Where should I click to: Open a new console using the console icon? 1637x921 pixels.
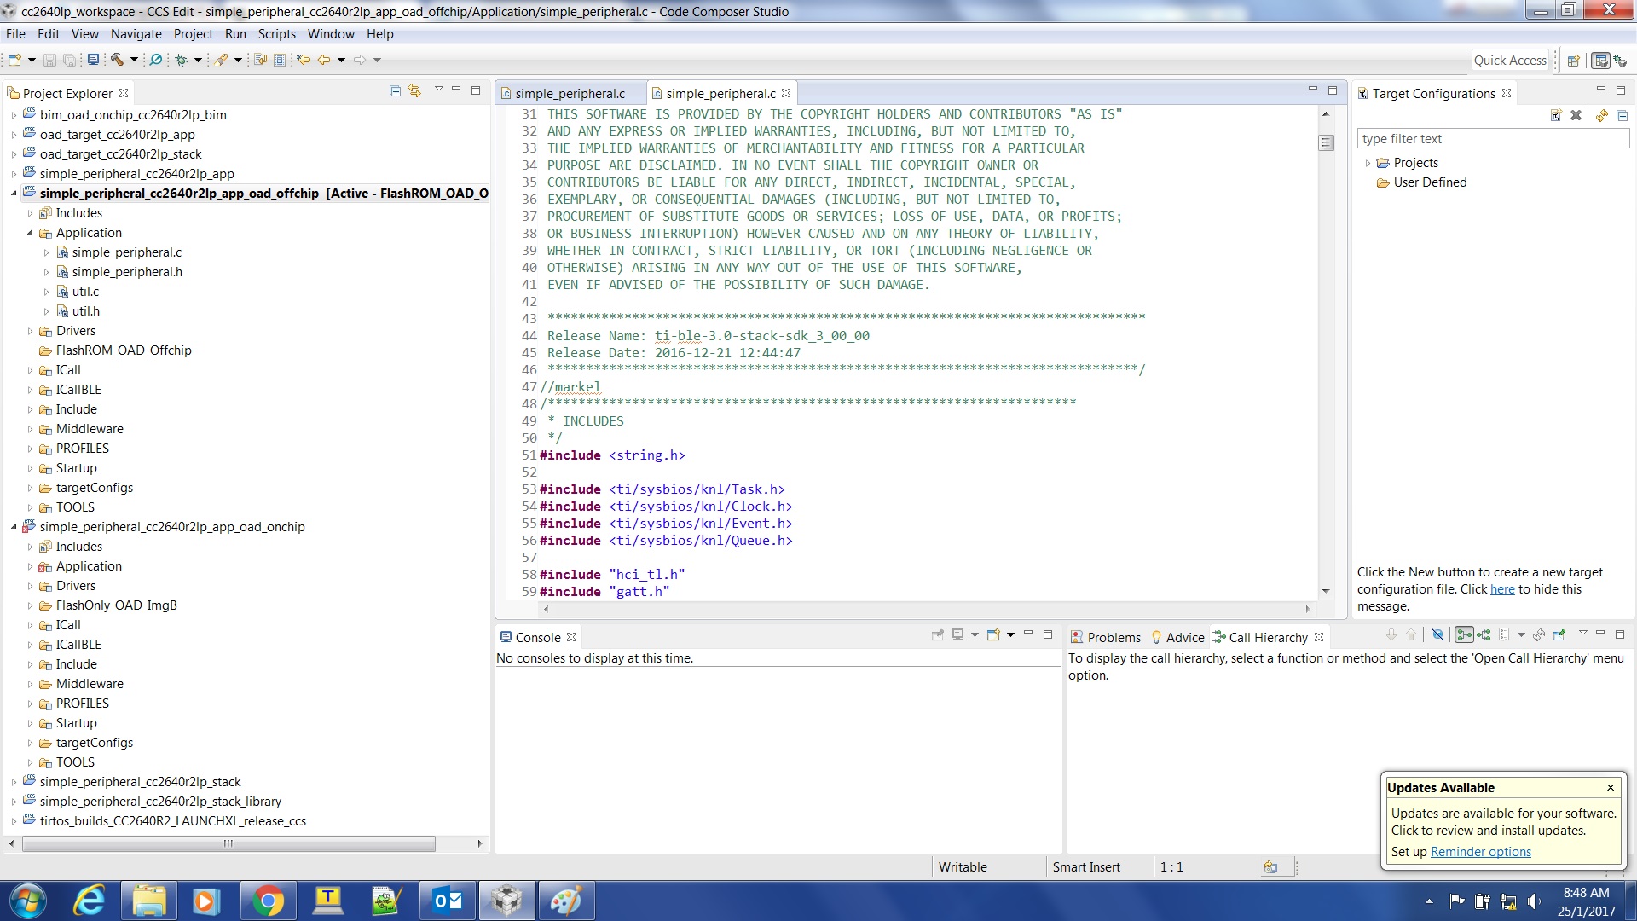pyautogui.click(x=994, y=634)
